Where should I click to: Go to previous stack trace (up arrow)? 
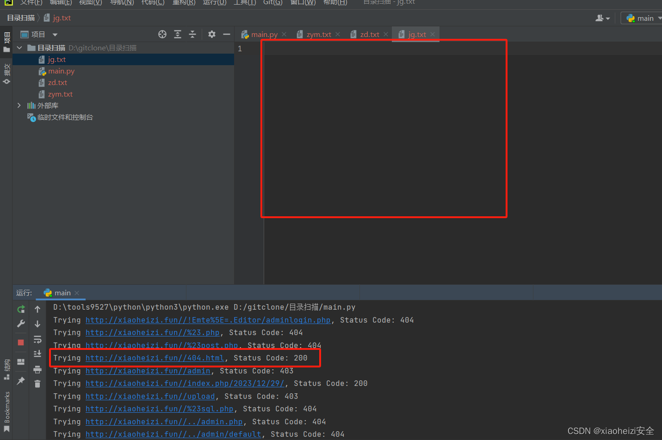pos(37,309)
